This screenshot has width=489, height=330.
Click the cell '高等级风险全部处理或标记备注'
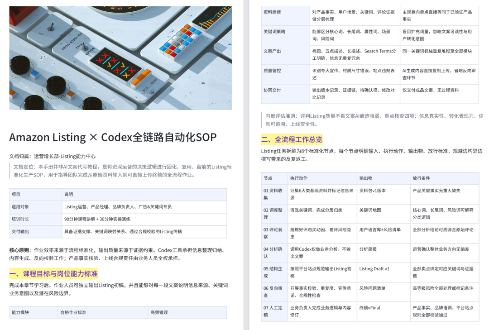(445, 292)
